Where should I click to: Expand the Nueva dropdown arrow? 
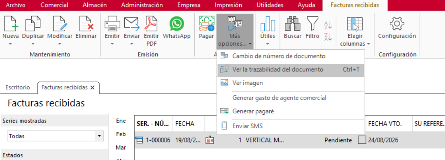point(11,44)
